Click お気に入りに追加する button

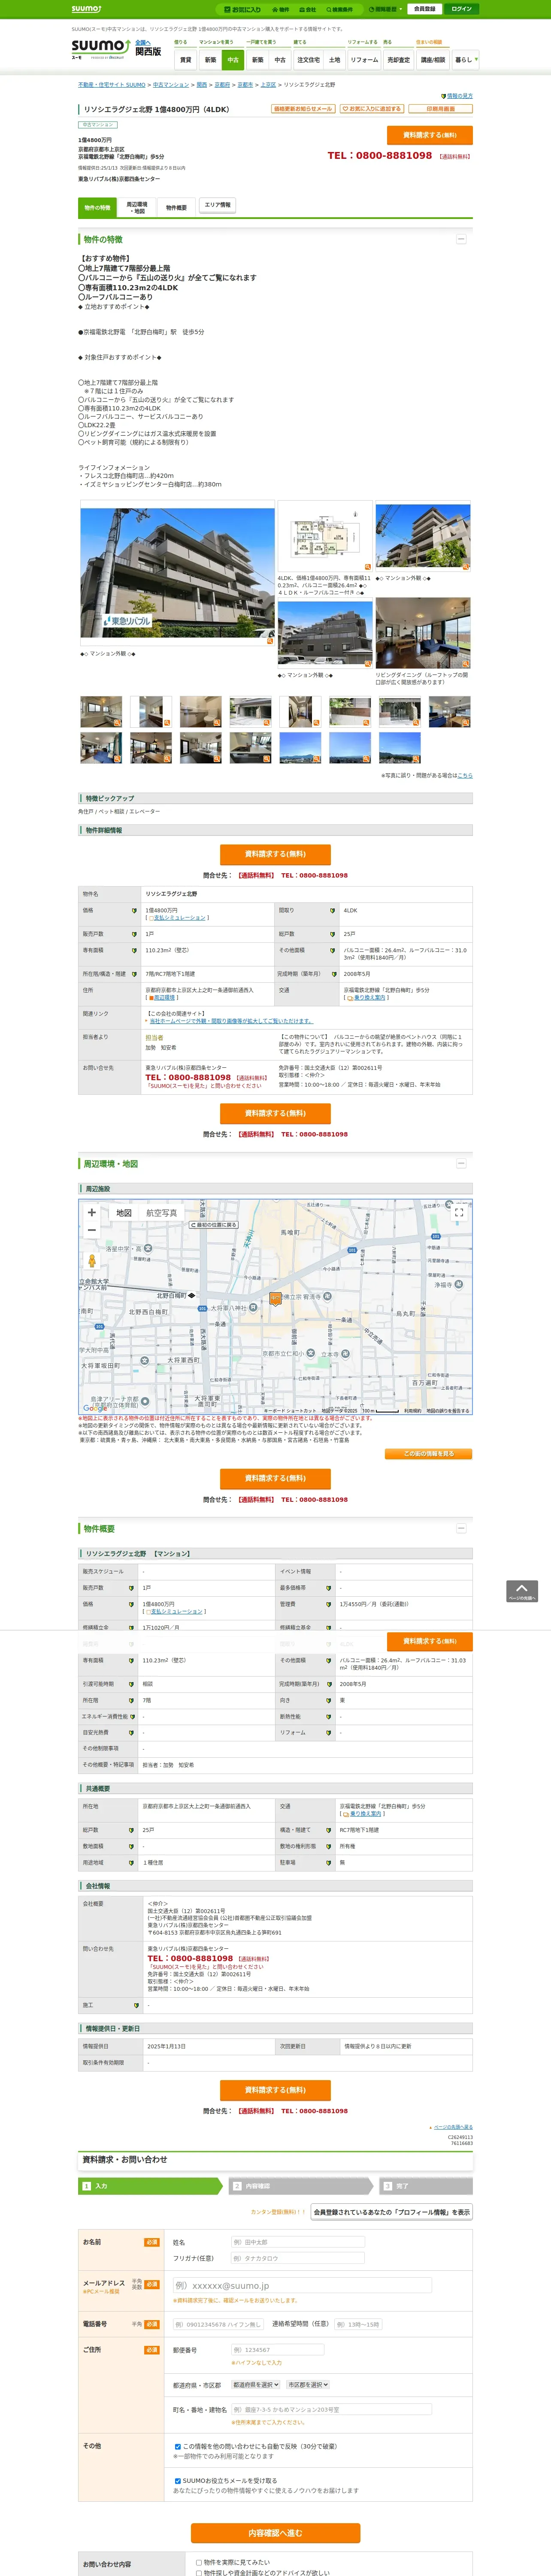pyautogui.click(x=371, y=109)
